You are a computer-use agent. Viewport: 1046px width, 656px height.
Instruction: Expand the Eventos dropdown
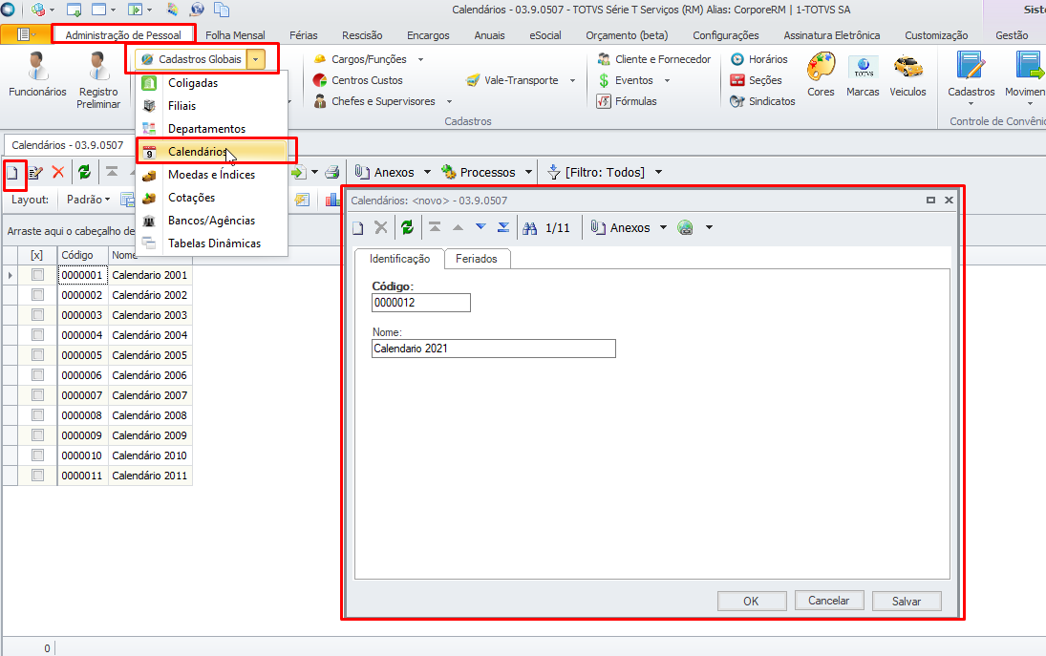tap(667, 80)
